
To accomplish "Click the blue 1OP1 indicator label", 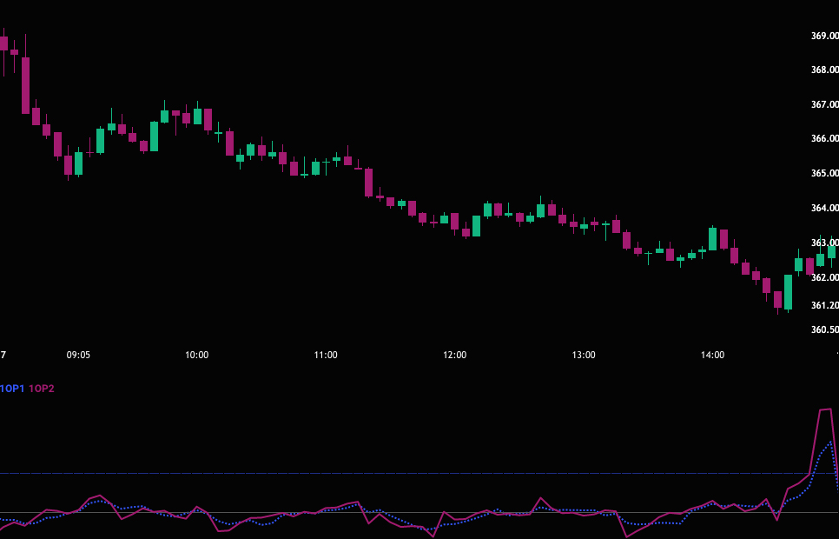I will [12, 389].
